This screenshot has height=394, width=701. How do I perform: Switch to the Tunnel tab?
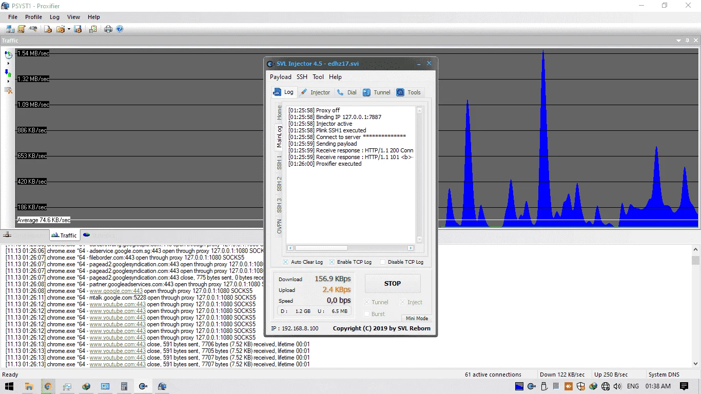(x=377, y=92)
